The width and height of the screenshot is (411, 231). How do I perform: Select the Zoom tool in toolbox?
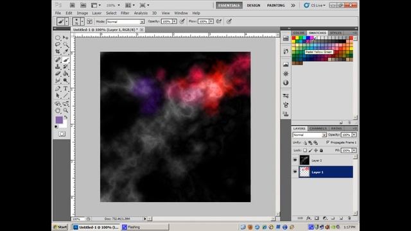[x=66, y=111]
